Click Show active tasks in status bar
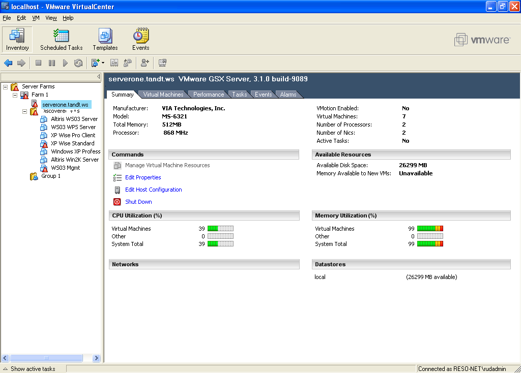 (33, 369)
